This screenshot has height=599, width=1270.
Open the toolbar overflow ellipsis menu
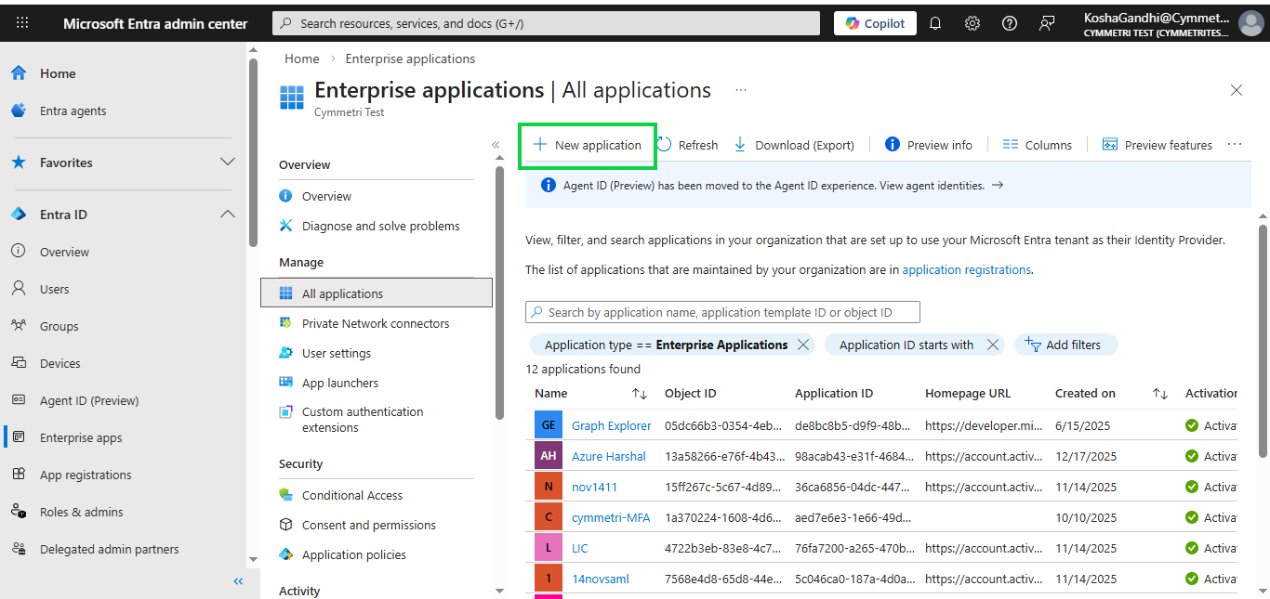point(1235,145)
